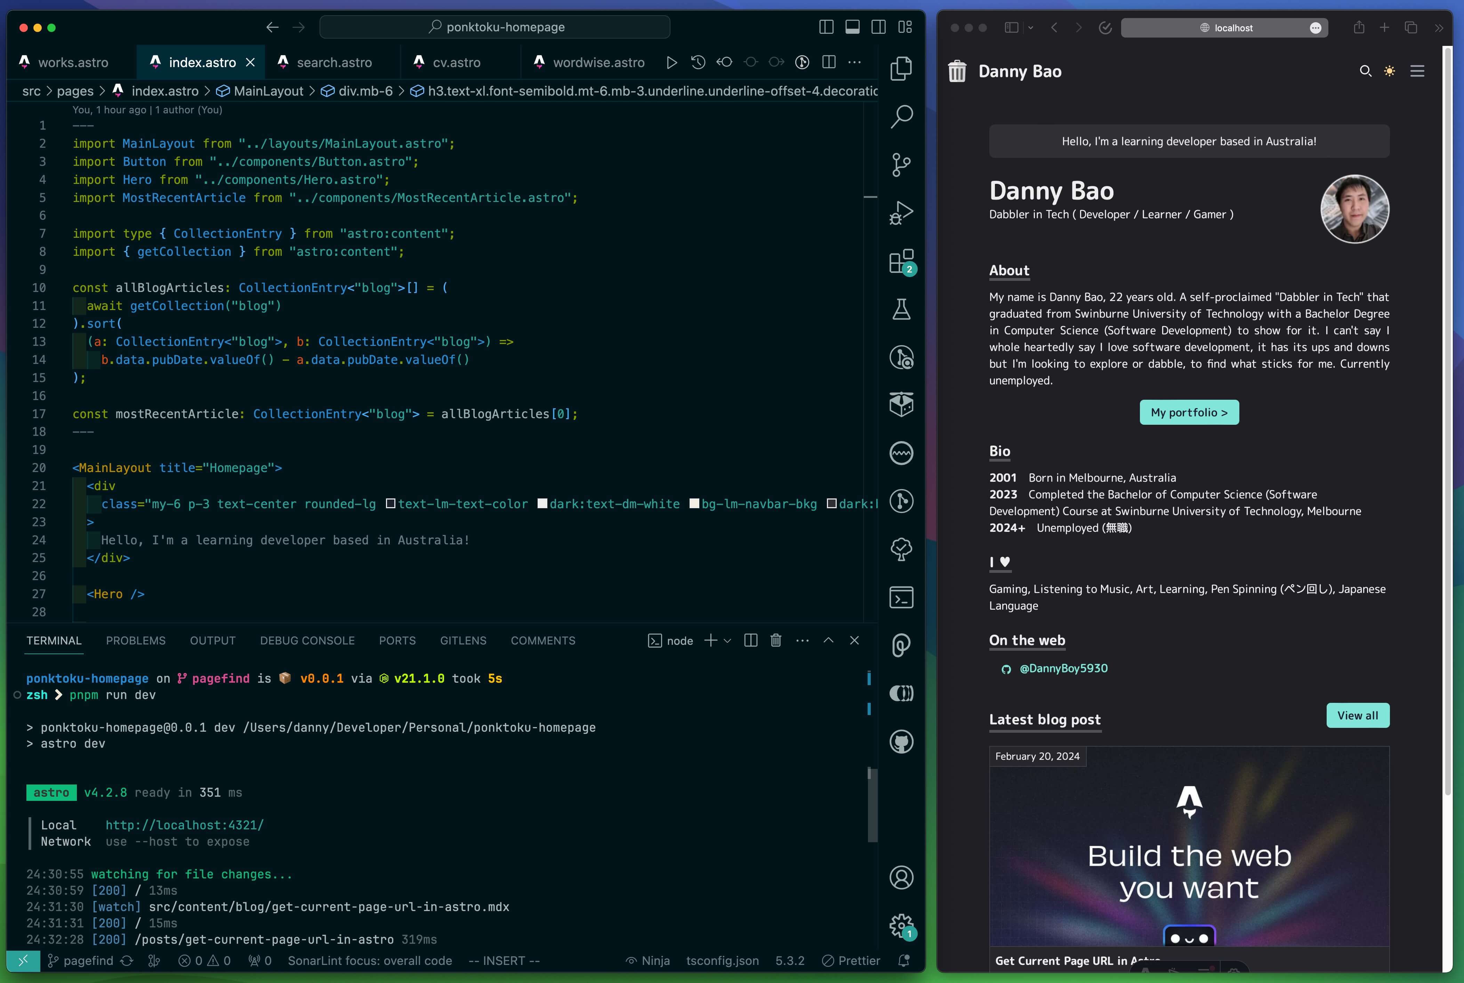Expand the MainLayout breadcrumb
1464x983 pixels.
(x=260, y=91)
